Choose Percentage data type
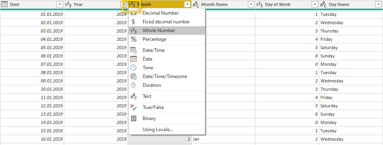The width and height of the screenshot is (383, 145). click(x=167, y=39)
